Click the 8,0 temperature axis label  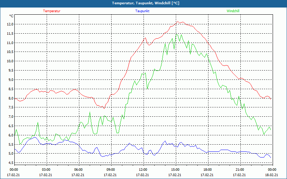click(10, 98)
